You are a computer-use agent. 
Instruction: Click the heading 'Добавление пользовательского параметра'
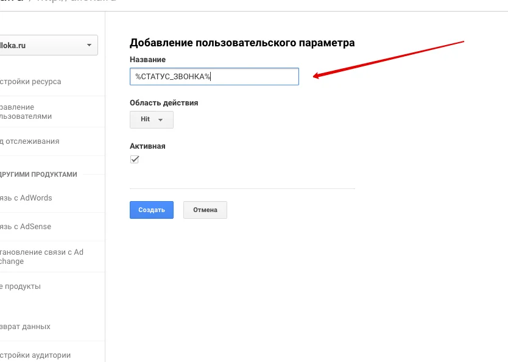[x=242, y=43]
